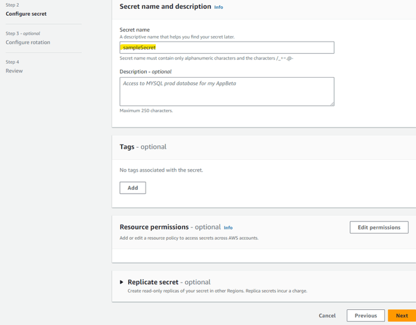Select Configure secret step in sidebar
The image size is (416, 325).
coord(26,13)
